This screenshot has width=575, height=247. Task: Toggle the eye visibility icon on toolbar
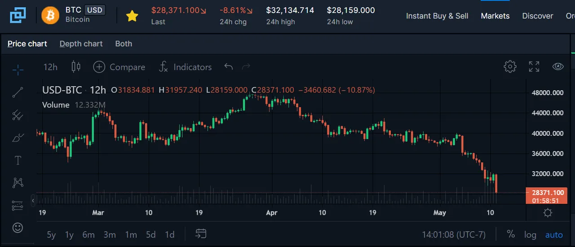(558, 66)
